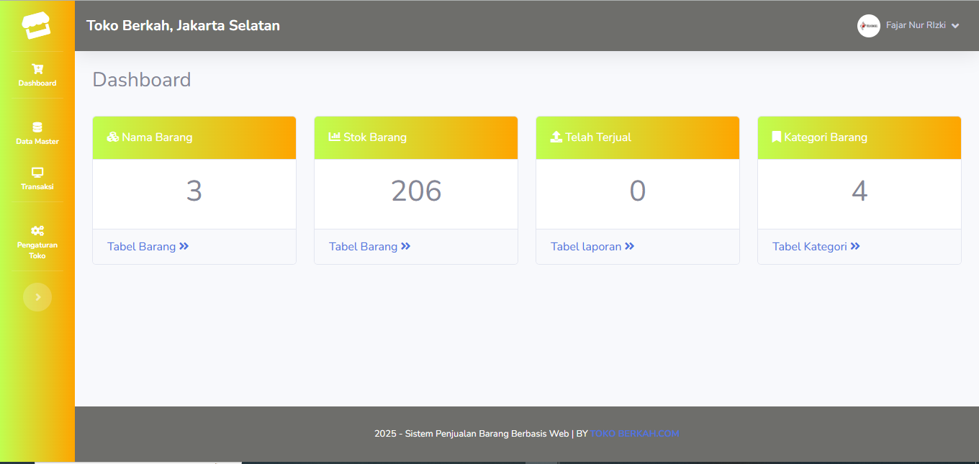
Task: Visit the TOKO BERKAH.COM footer link
Action: click(634, 434)
